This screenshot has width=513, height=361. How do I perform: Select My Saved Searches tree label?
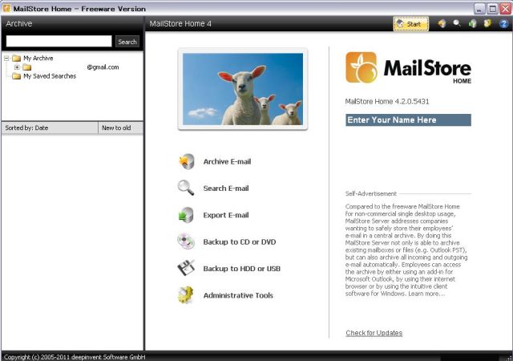[x=50, y=76]
